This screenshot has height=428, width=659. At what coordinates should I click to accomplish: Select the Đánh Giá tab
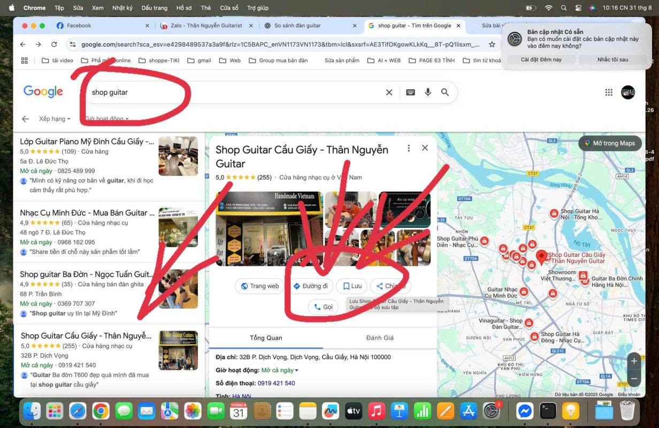click(380, 338)
